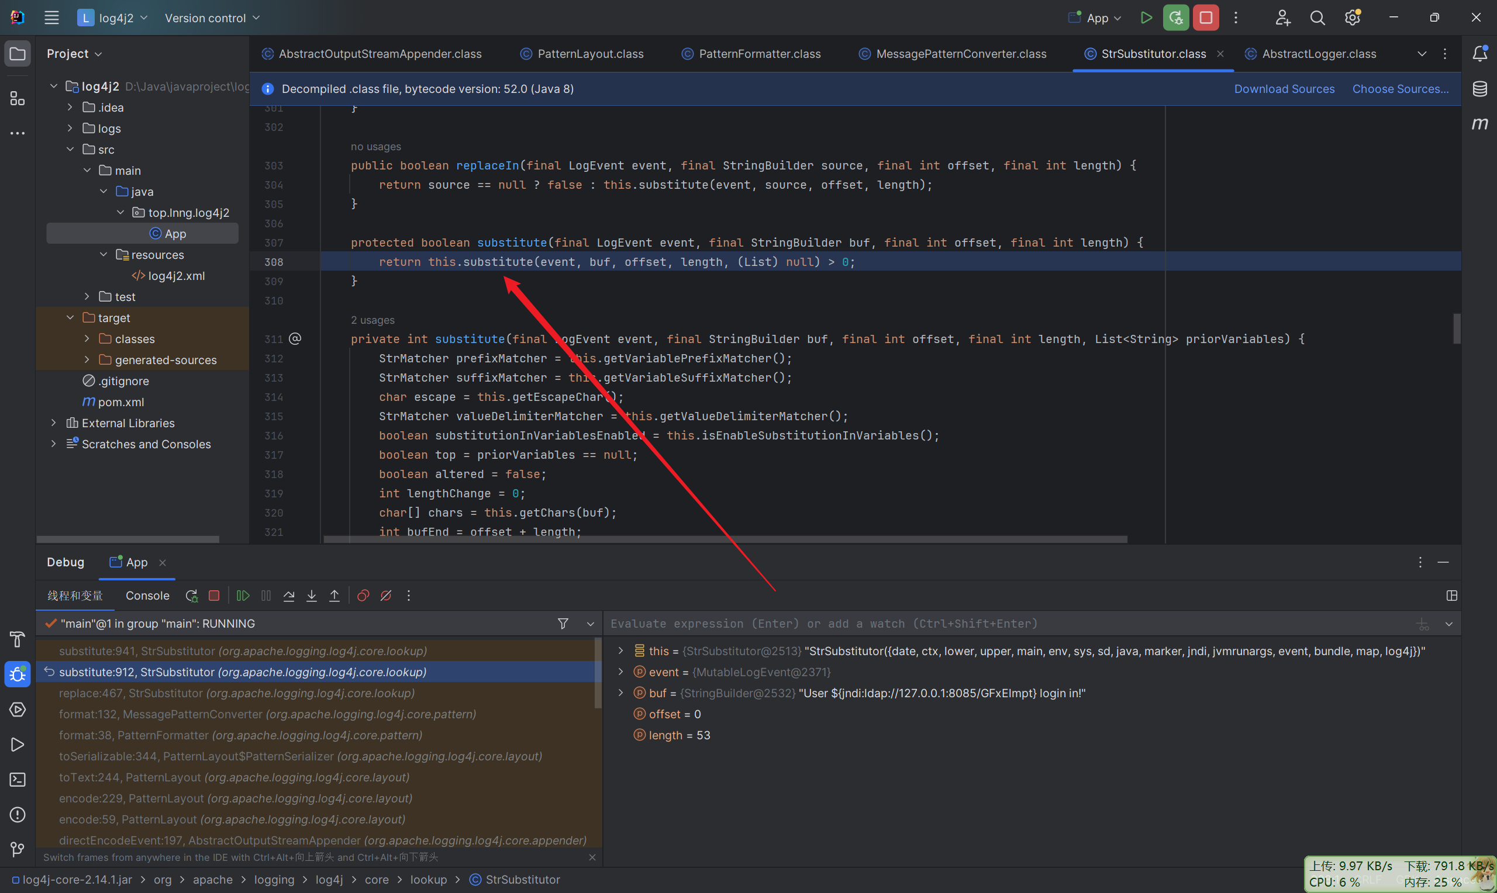
Task: Expand the 'this' variable node
Action: (x=620, y=650)
